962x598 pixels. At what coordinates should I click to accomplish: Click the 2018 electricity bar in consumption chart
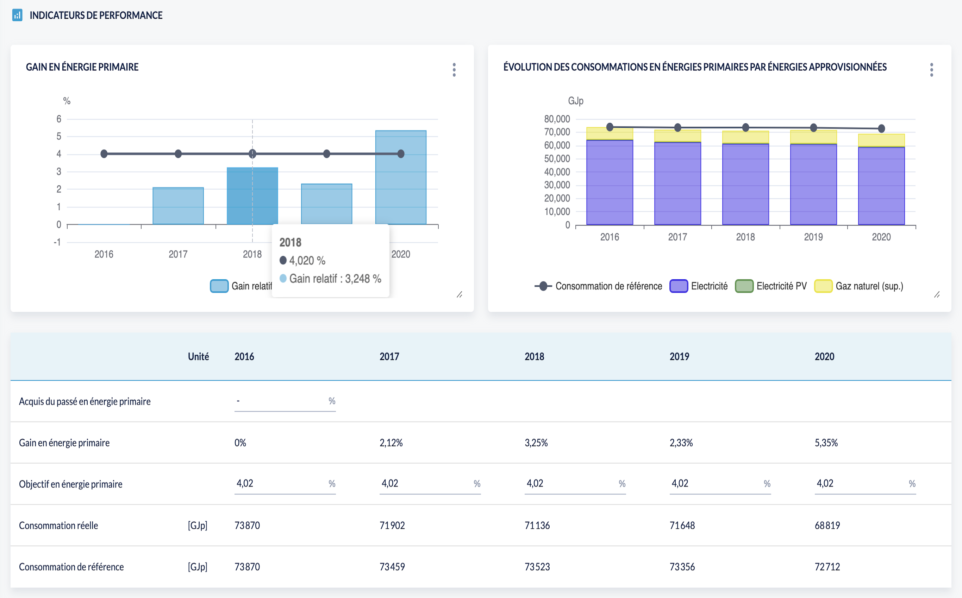[x=745, y=184]
